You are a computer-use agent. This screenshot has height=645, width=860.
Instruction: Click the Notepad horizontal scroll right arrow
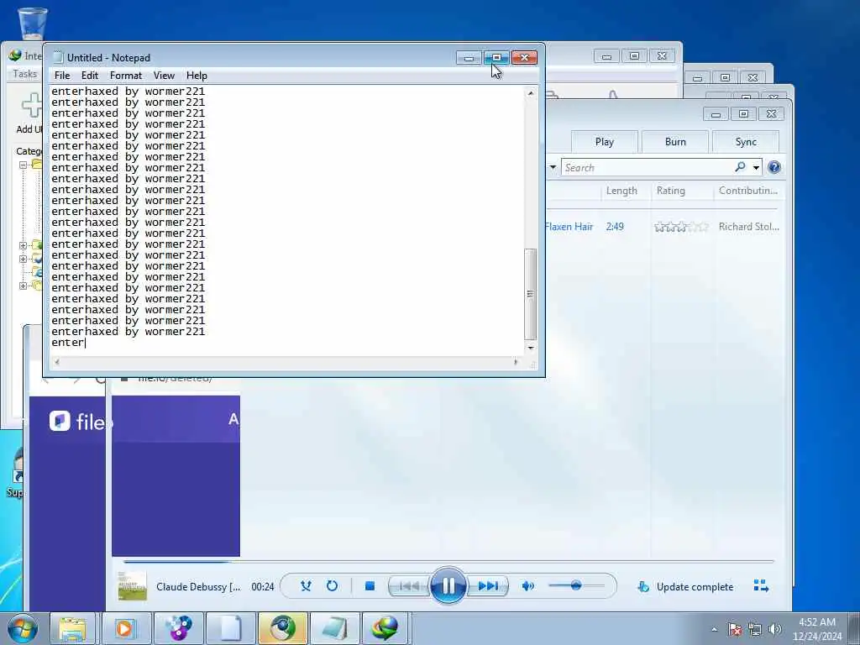click(x=515, y=361)
